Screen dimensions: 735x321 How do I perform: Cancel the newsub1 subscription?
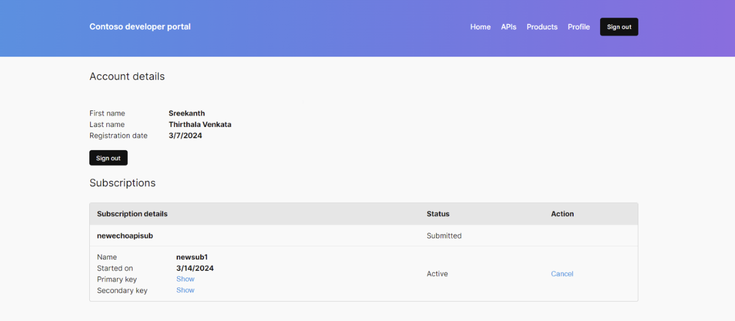(x=562, y=273)
